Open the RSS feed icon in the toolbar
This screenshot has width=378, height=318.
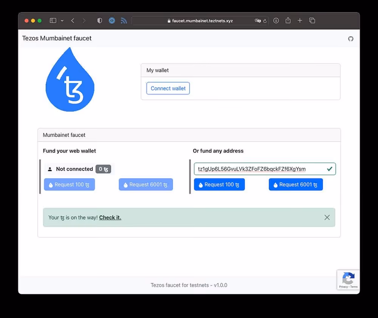click(124, 21)
